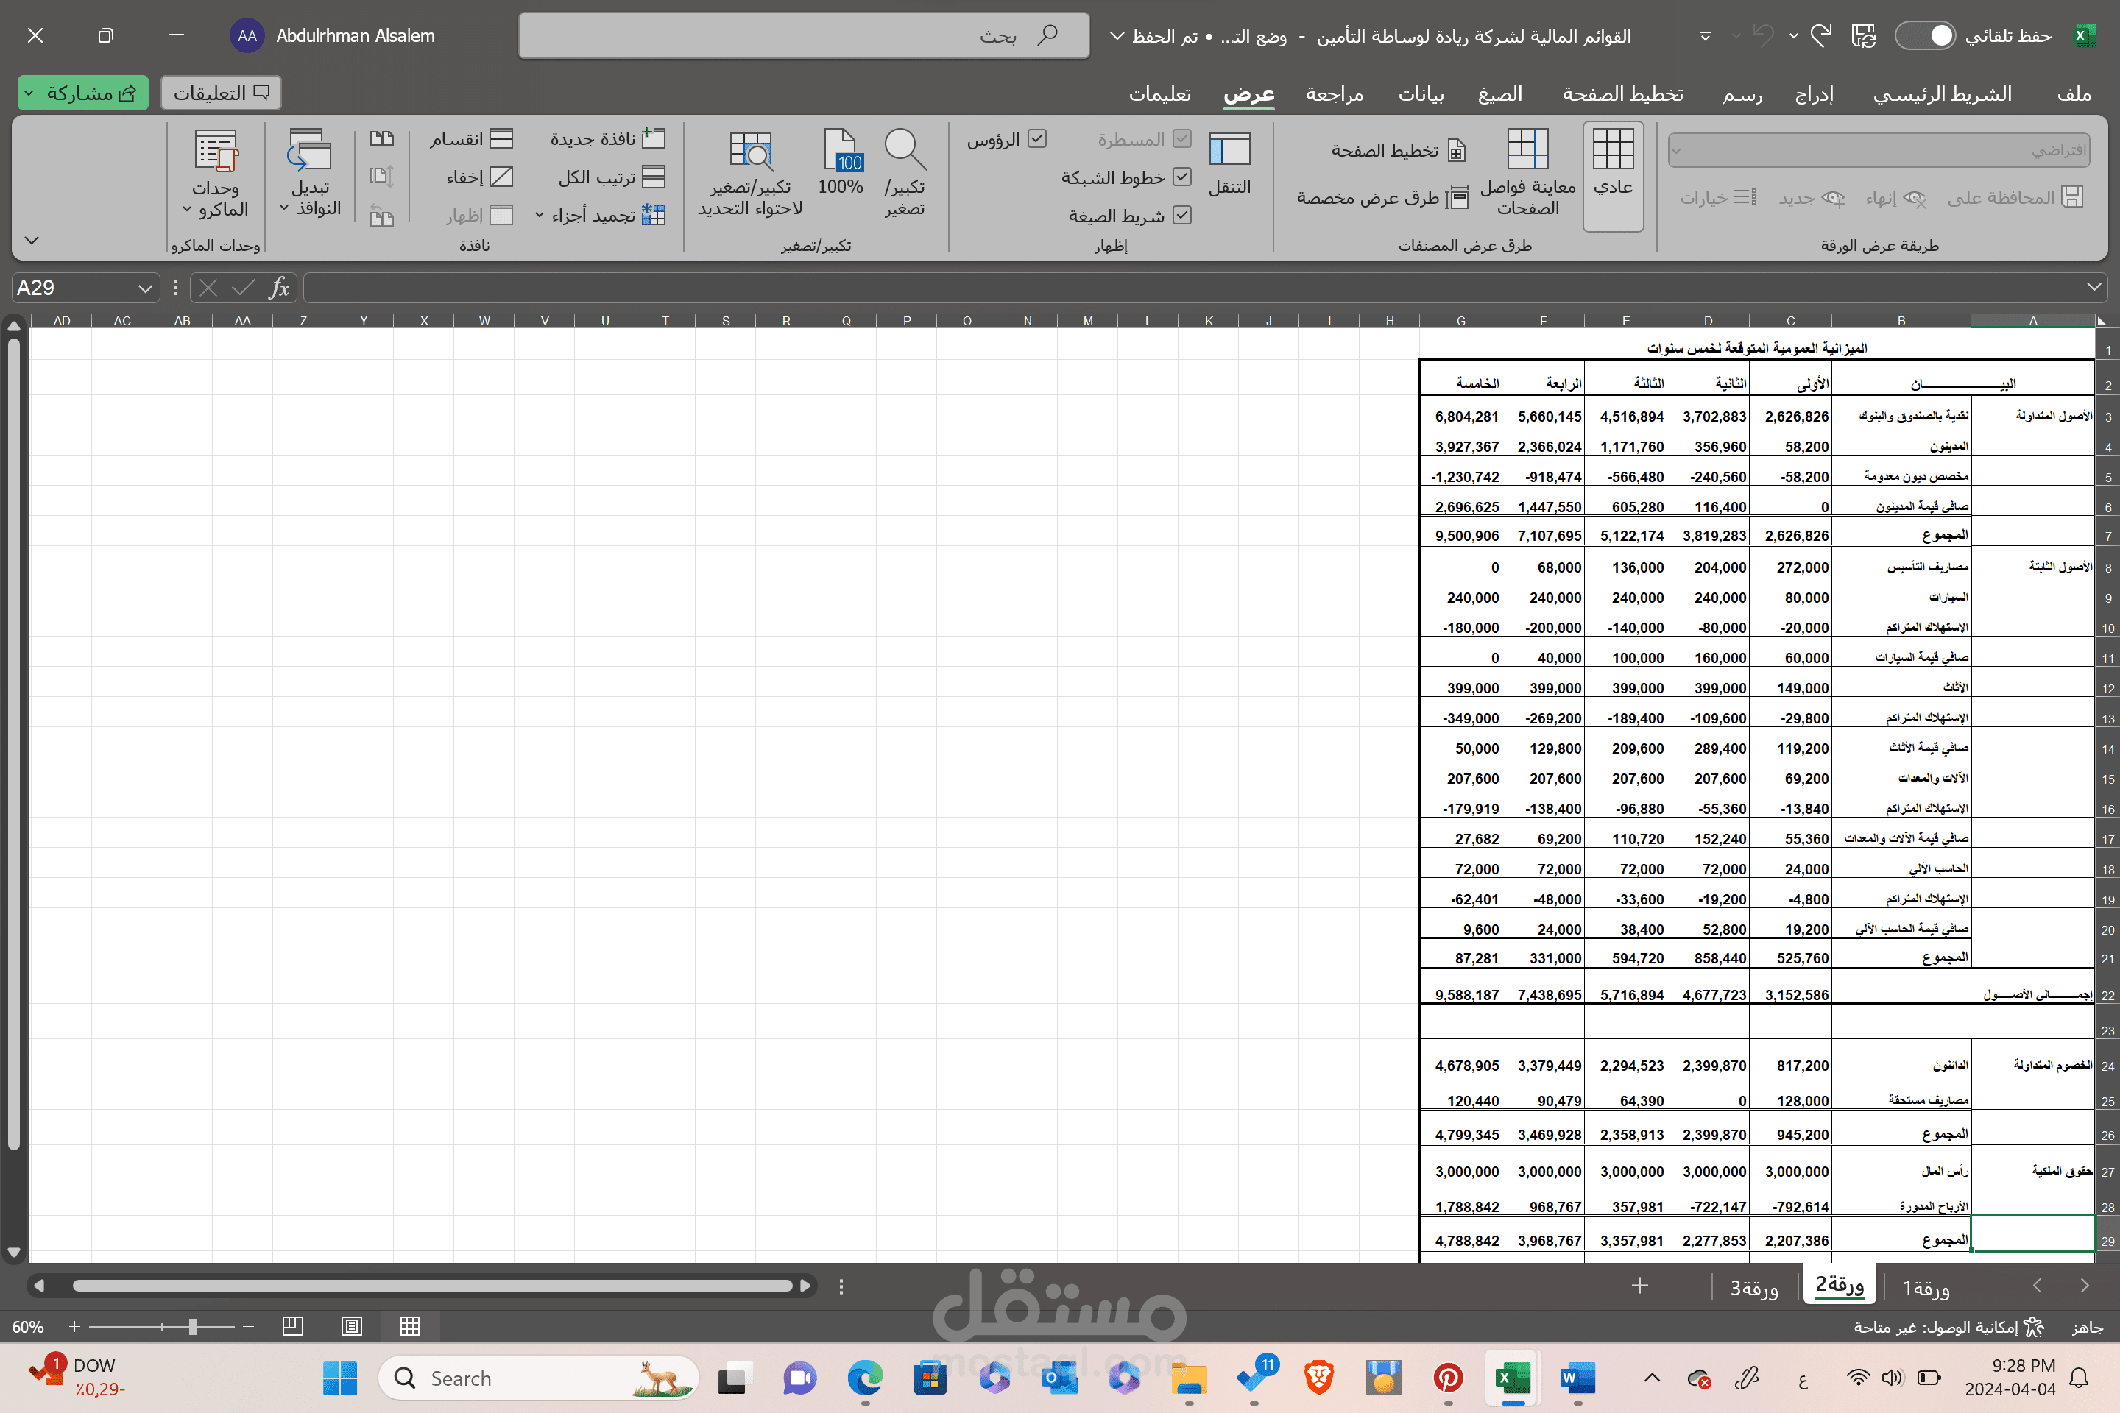The image size is (2120, 1413).
Task: Open the View (عرض) ribbon tab
Action: coord(1248,93)
